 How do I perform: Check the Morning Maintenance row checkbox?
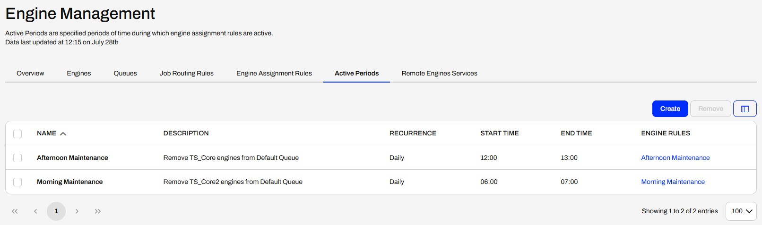pyautogui.click(x=17, y=182)
